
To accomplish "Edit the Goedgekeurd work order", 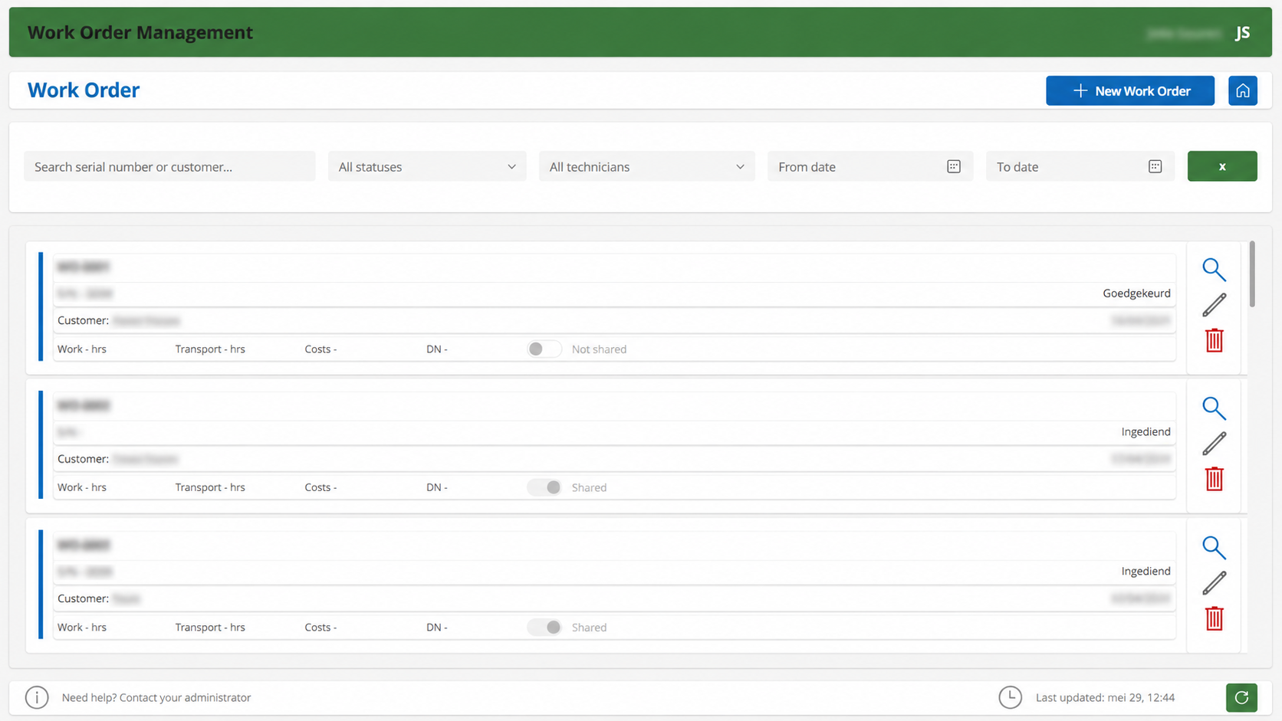I will coord(1214,305).
